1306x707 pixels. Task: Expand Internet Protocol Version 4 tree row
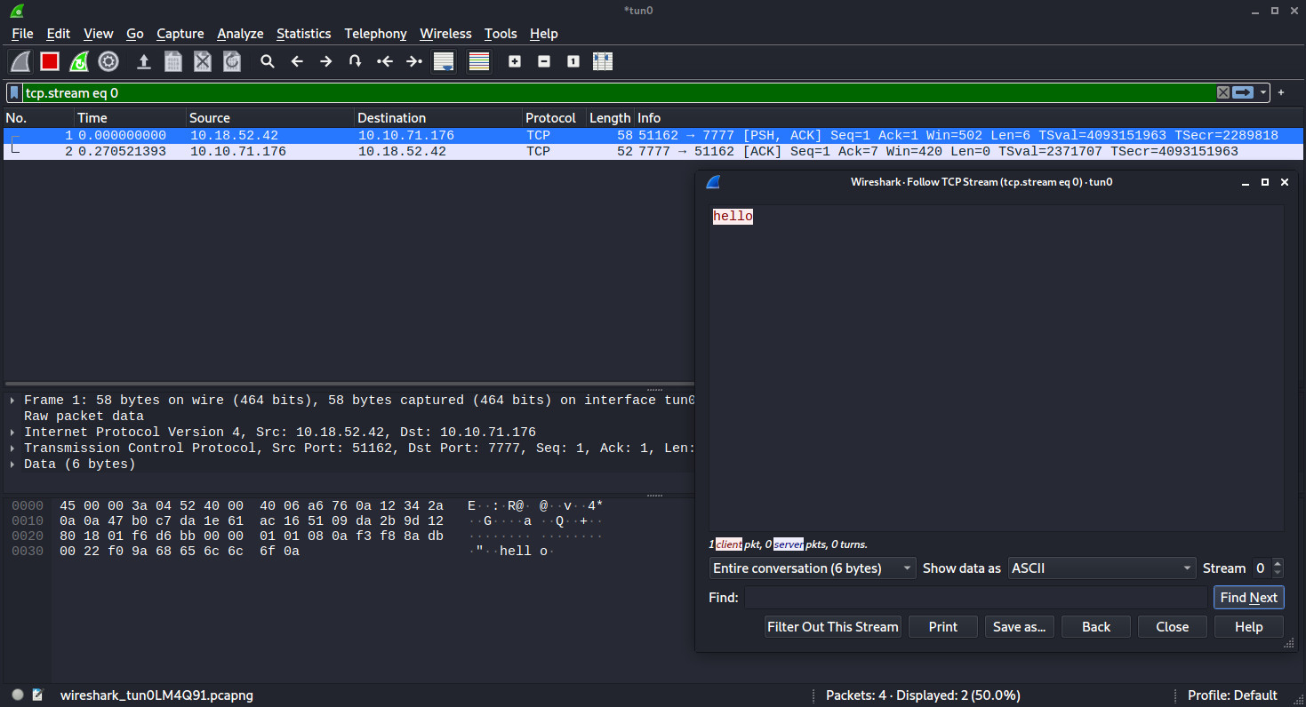12,433
